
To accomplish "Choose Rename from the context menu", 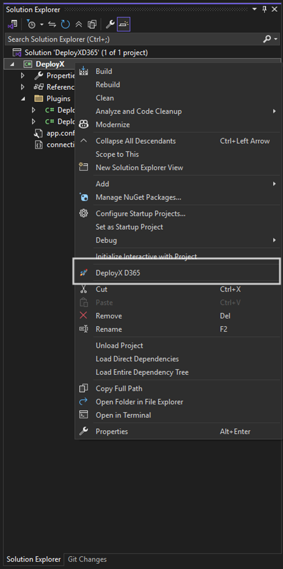I will (109, 329).
